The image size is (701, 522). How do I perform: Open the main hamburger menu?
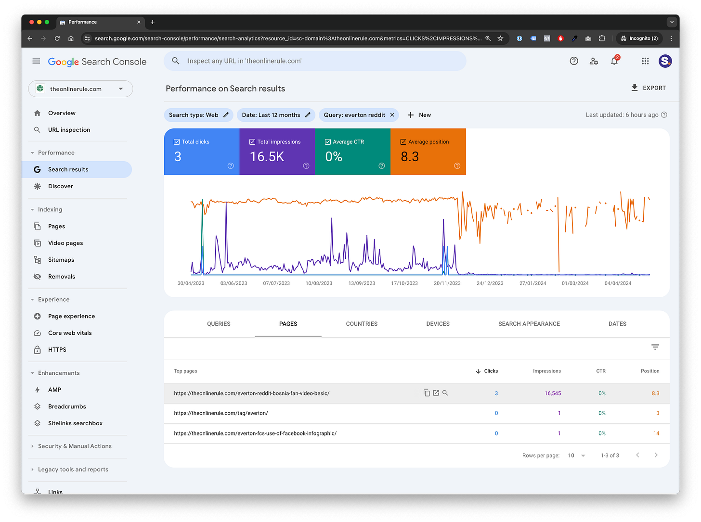pyautogui.click(x=36, y=61)
